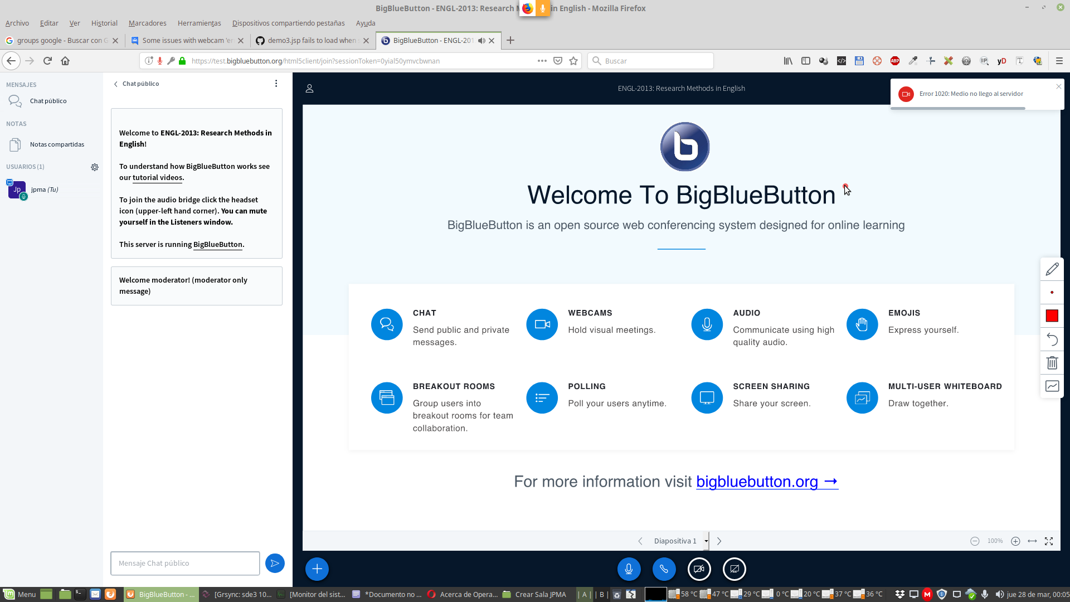Click the blue plus actions button

[317, 569]
